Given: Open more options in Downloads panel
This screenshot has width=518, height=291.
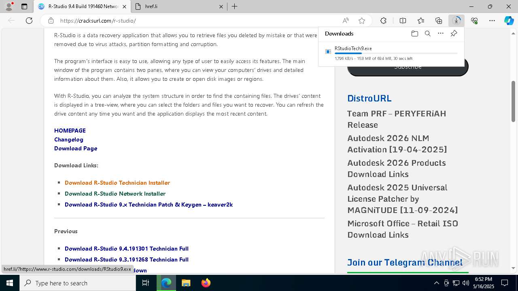Looking at the screenshot, I should 441,34.
